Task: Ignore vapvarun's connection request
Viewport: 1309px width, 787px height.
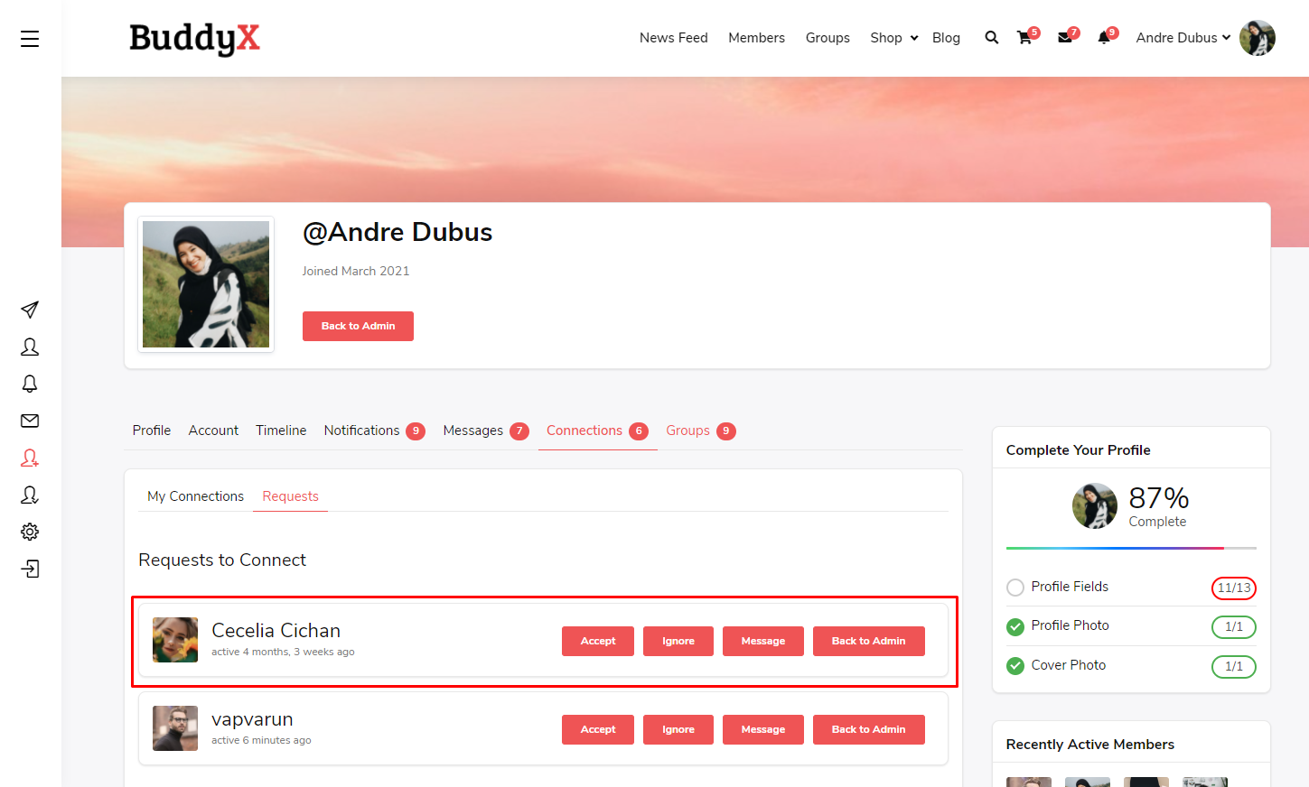Action: (678, 729)
